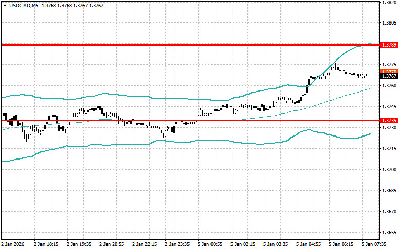This screenshot has width=400, height=250.
Task: Click the 1.3670 price scale value
Action: tap(389, 212)
